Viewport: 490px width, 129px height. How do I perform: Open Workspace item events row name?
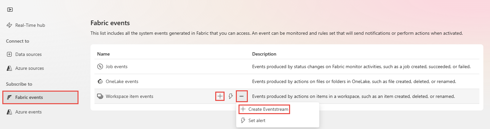[x=130, y=96]
